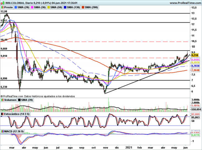
Task: Click the magenta SMA (30) color swatch
Action: coord(33,7)
